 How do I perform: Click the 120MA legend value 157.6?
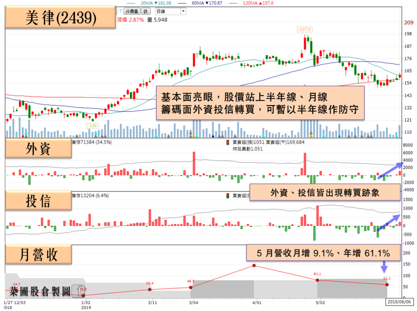(267, 3)
